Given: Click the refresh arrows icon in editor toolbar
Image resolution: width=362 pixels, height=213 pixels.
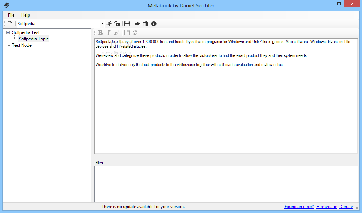Looking at the screenshot, I should (x=135, y=32).
